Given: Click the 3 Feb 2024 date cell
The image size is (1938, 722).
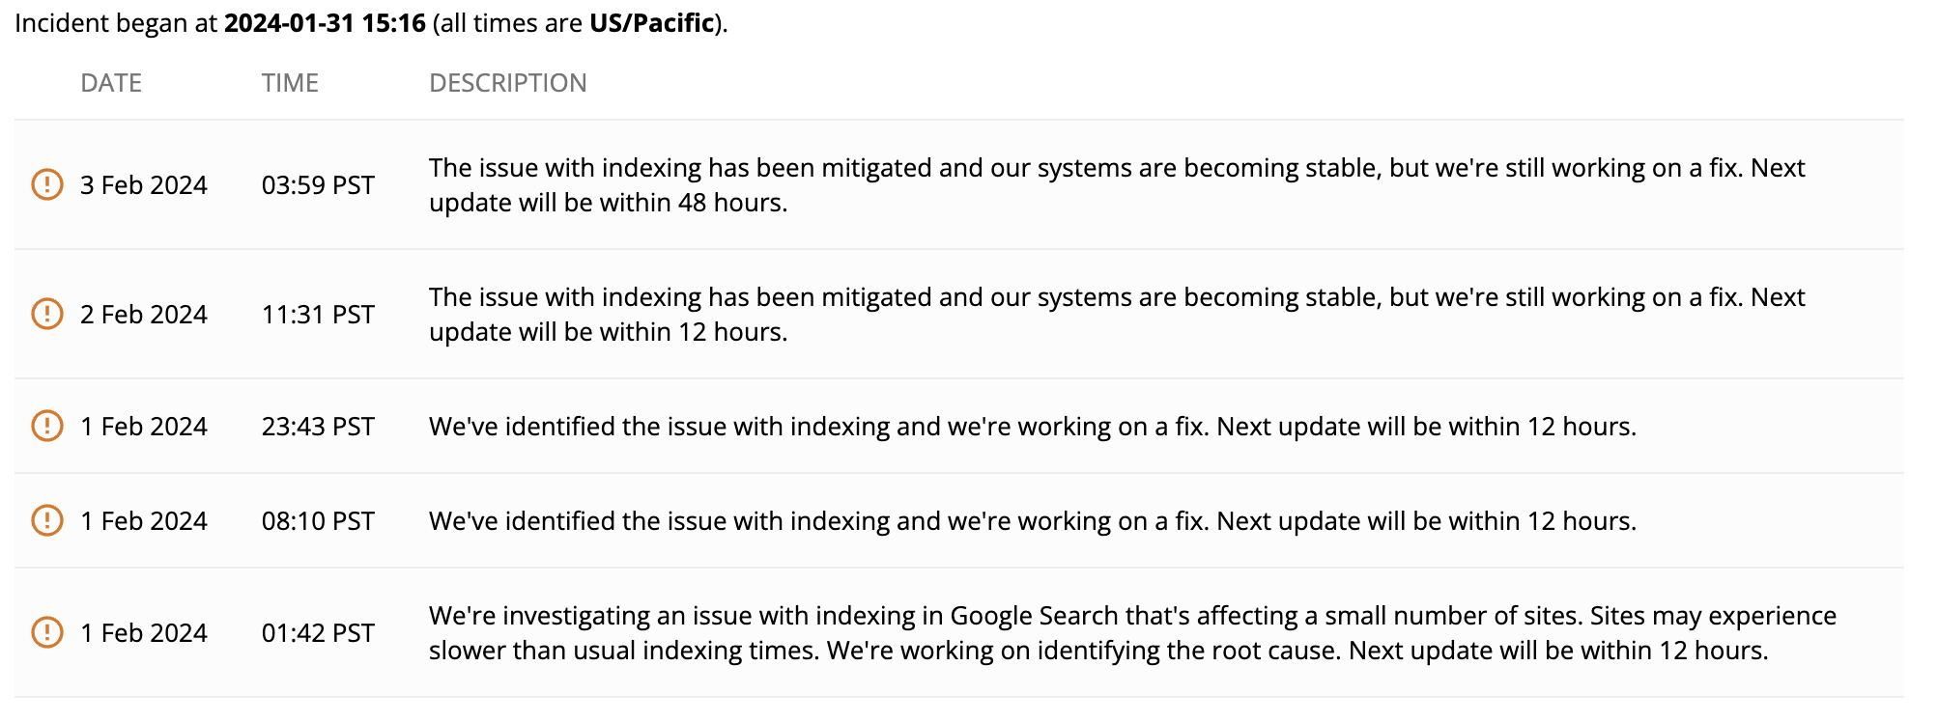Looking at the screenshot, I should pyautogui.click(x=144, y=185).
